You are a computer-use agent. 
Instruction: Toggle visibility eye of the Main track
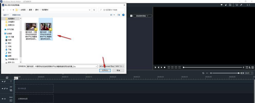2,99
